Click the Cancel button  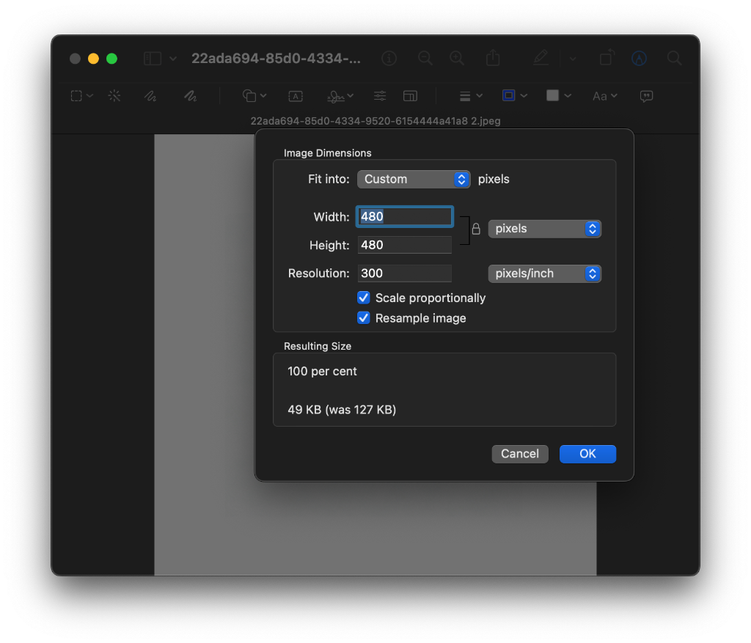(x=519, y=454)
